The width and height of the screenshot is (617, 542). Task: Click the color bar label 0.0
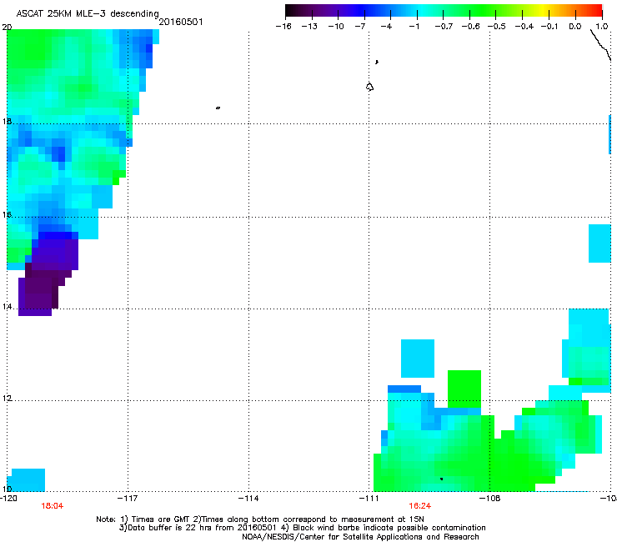(575, 27)
